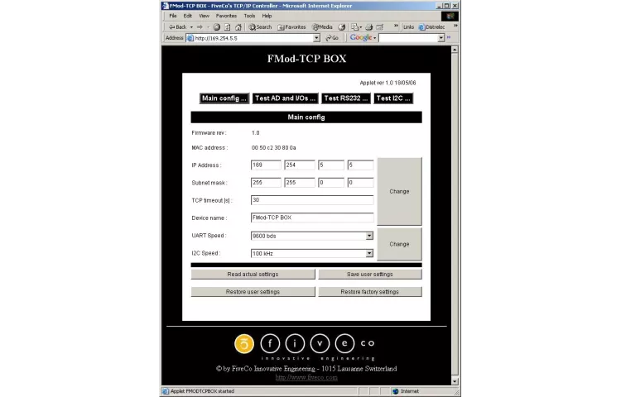
Task: Follow the http://www.fiveco.com link
Action: [306, 377]
